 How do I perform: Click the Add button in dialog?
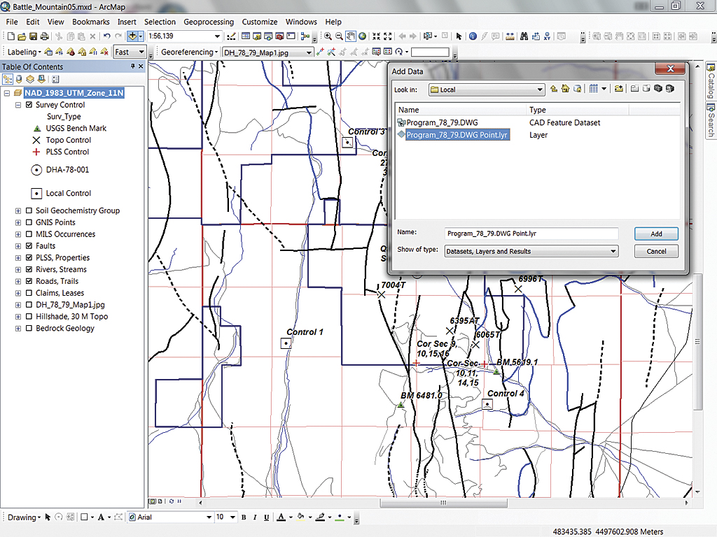(656, 234)
